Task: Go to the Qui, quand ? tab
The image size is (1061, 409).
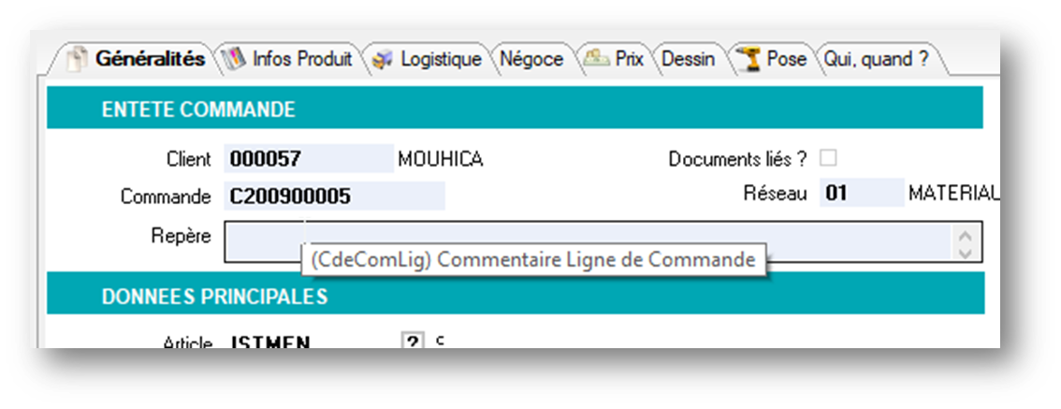Action: (876, 59)
